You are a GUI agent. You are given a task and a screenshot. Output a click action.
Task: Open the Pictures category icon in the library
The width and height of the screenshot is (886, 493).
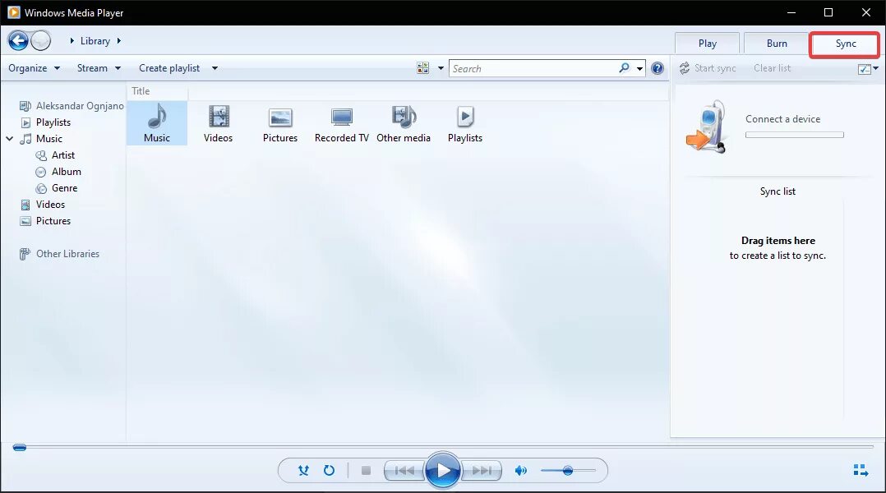pyautogui.click(x=279, y=123)
